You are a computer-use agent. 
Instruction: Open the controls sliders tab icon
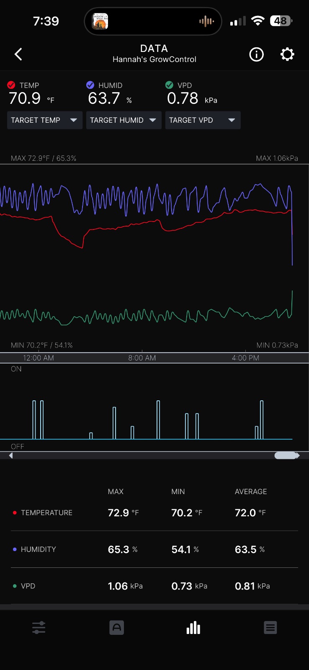pyautogui.click(x=39, y=627)
